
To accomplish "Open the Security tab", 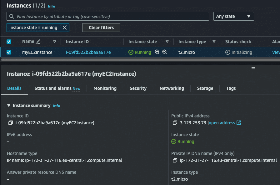I will point(138,88).
